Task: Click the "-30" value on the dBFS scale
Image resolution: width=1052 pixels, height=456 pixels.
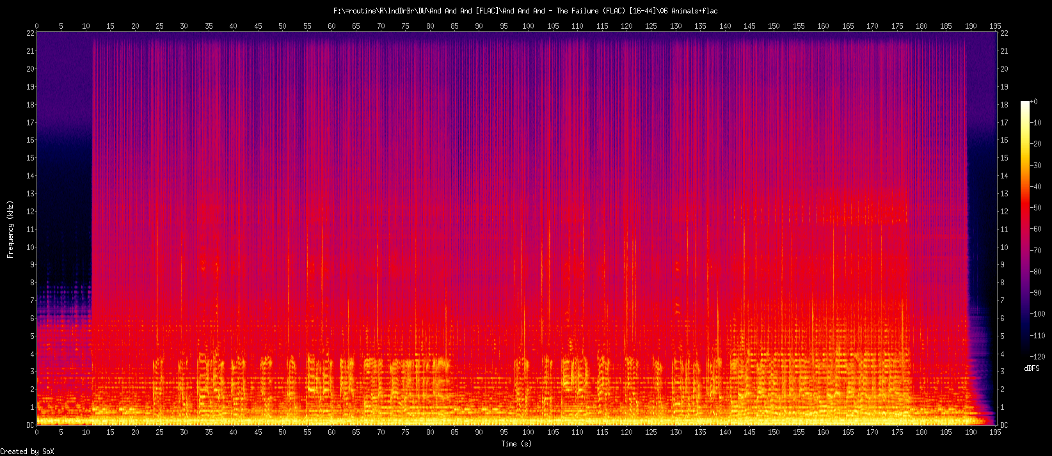Action: tap(1036, 166)
